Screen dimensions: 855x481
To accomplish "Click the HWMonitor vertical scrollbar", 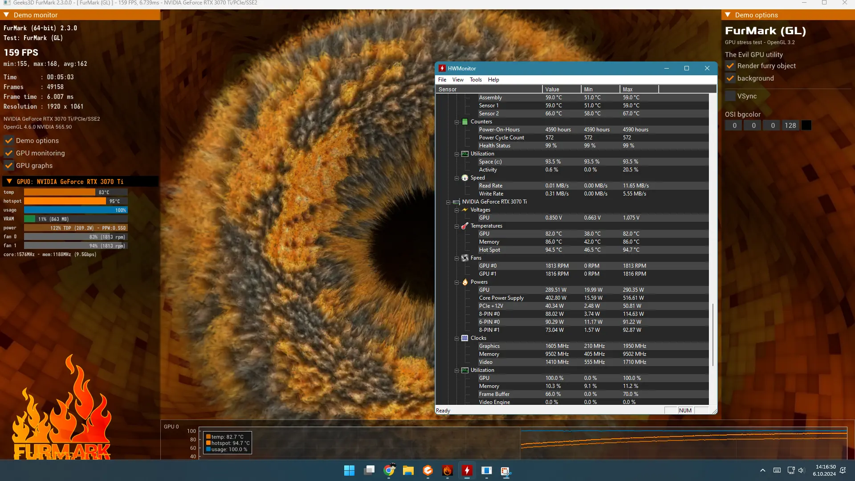I will pyautogui.click(x=713, y=334).
